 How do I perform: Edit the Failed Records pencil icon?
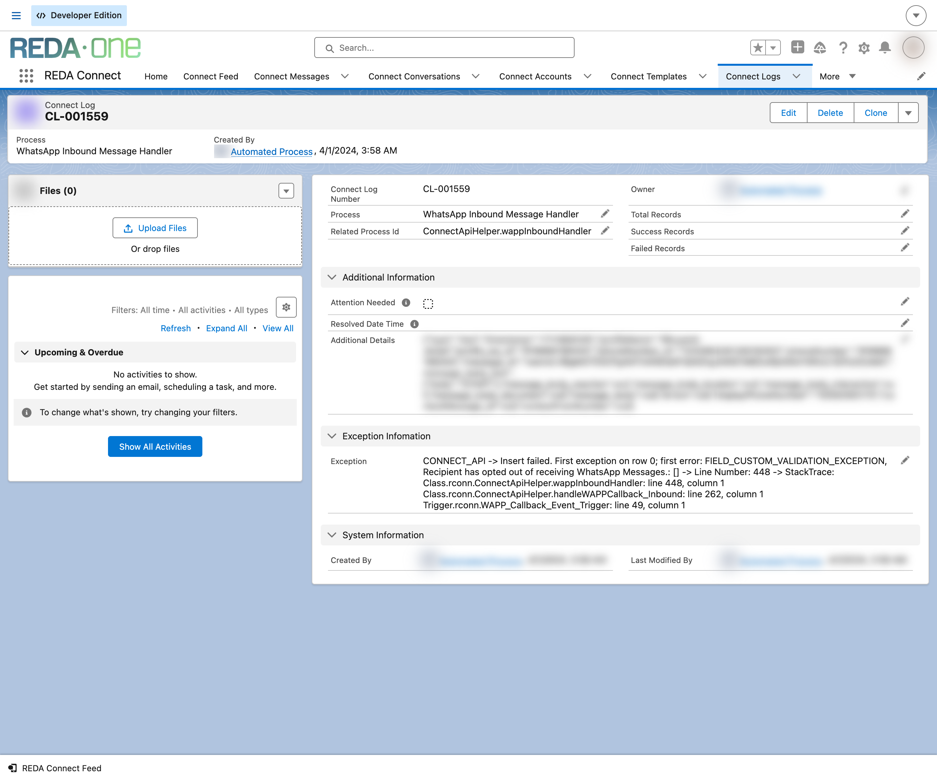(x=905, y=248)
